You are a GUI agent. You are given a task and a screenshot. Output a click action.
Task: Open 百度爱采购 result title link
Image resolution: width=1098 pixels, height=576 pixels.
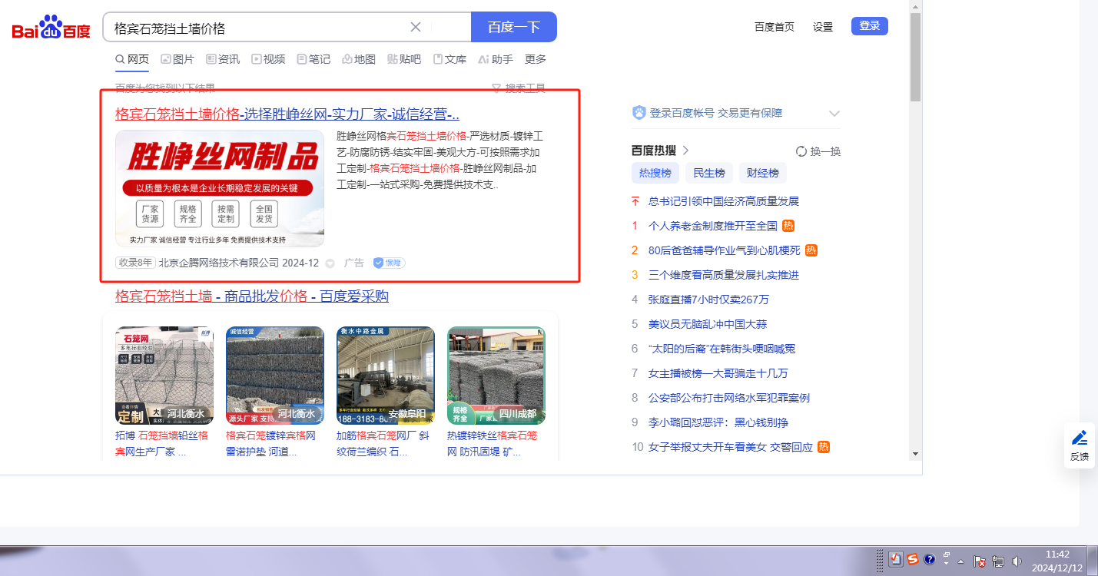click(x=252, y=296)
